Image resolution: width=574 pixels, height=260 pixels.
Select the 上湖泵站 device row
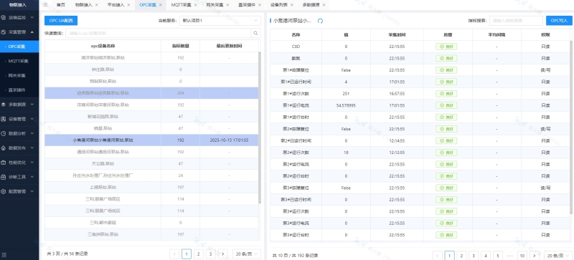coord(151,187)
